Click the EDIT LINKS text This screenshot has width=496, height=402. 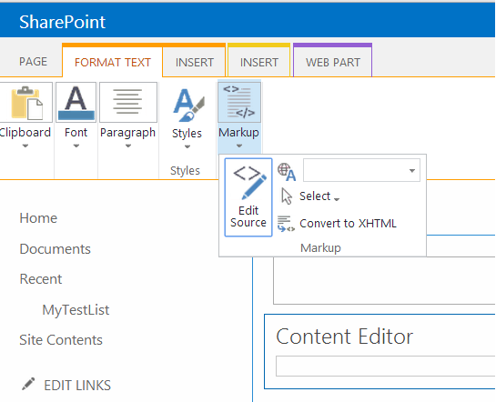pyautogui.click(x=77, y=386)
